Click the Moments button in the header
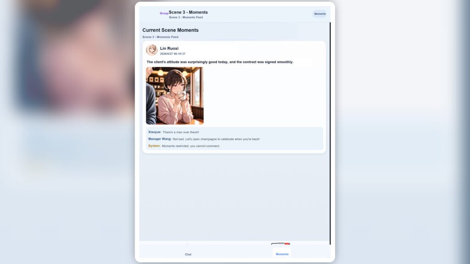This screenshot has width=470, height=264. pyautogui.click(x=320, y=14)
